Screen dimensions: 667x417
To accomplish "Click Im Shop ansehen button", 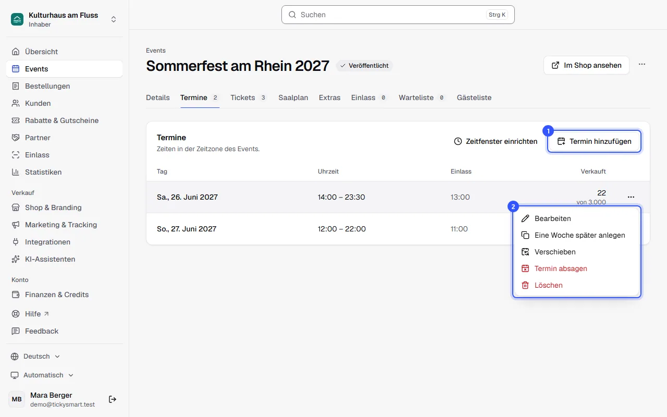I will click(586, 65).
